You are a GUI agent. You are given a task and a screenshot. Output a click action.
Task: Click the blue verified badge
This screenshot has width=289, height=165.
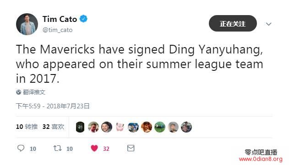[83, 19]
